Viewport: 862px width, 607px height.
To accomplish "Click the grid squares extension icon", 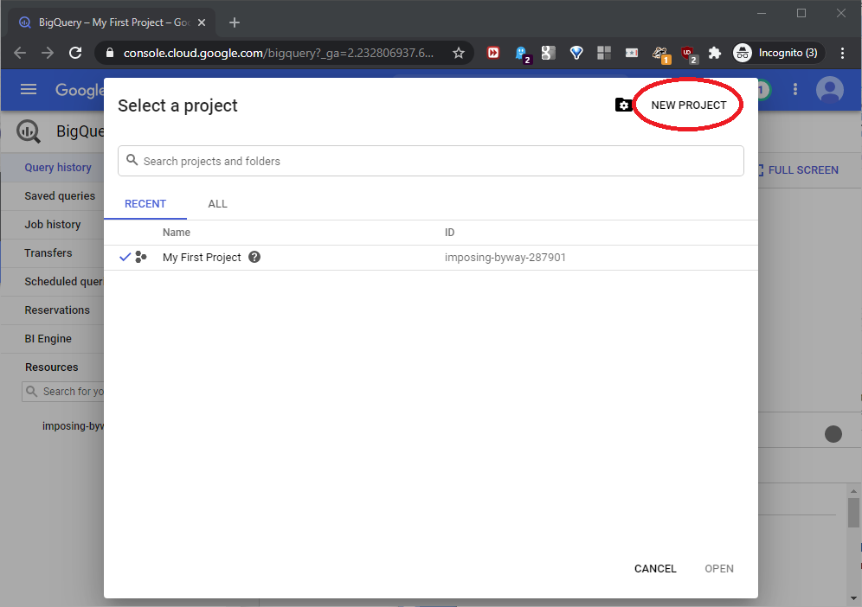I will pos(604,53).
